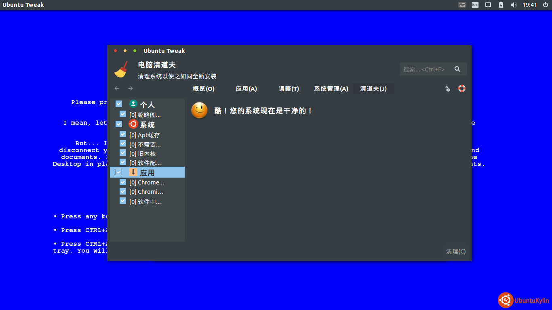Viewport: 552px width, 310px height.
Task: Uncheck the Chrome cache checkbox
Action: [123, 182]
